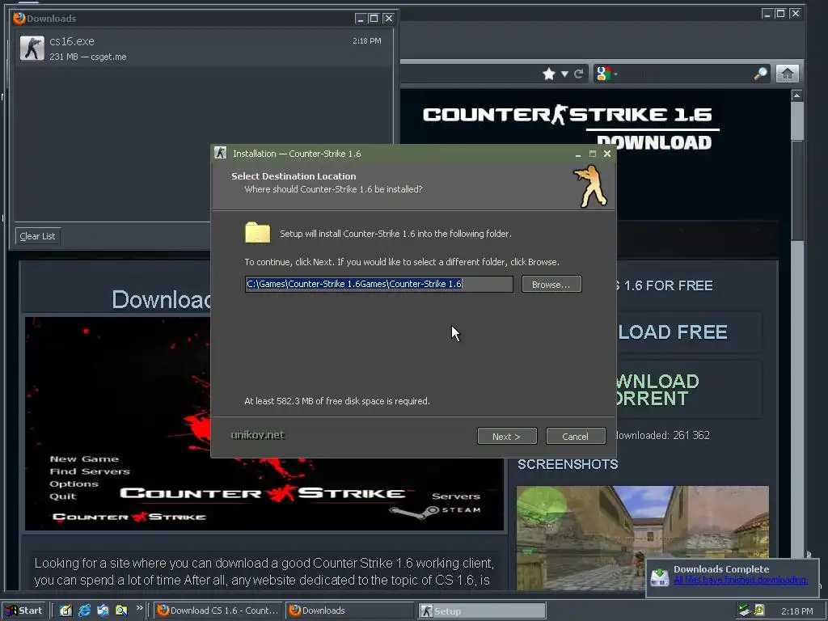This screenshot has height=621, width=828.
Task: Click the scroll up arrow of the web page
Action: pos(796,95)
